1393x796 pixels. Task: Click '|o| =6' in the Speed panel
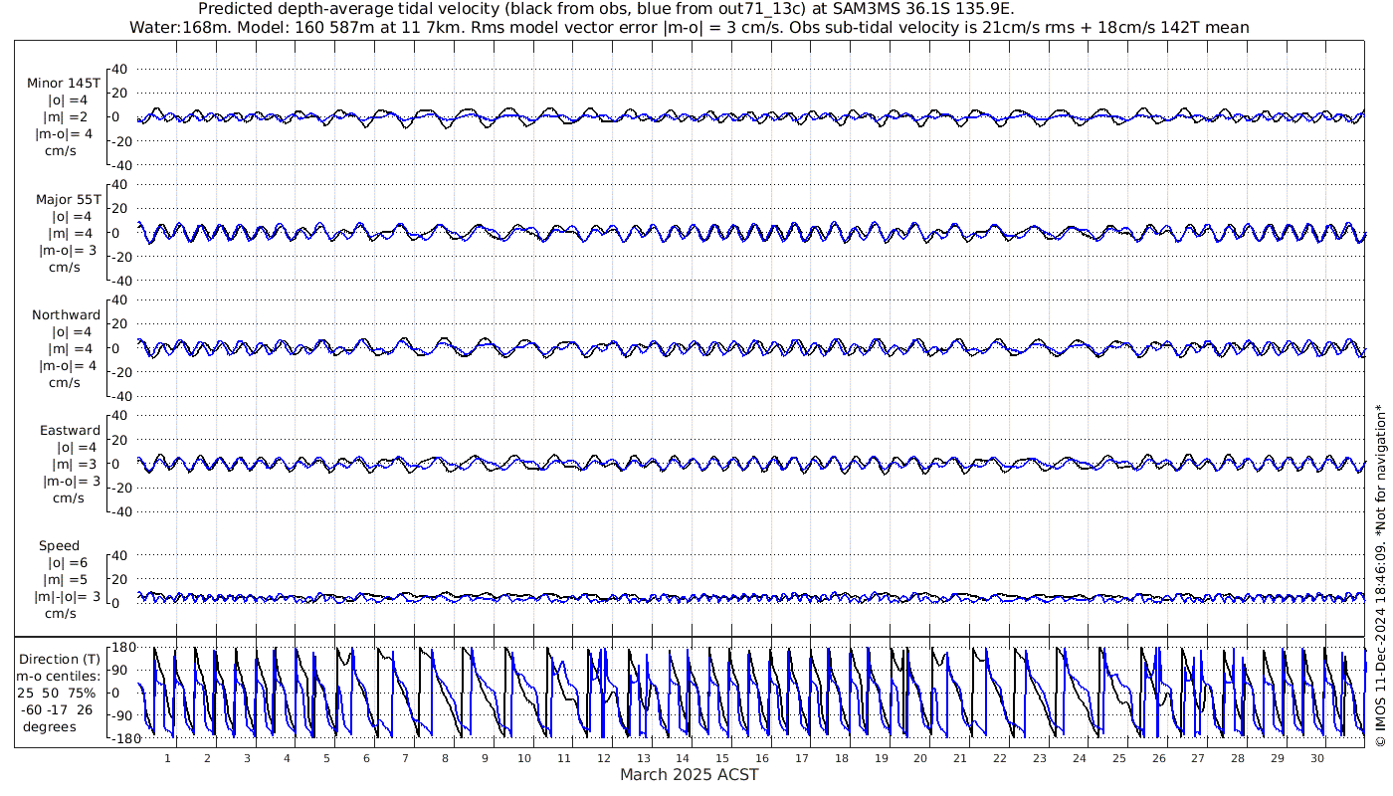[x=68, y=562]
